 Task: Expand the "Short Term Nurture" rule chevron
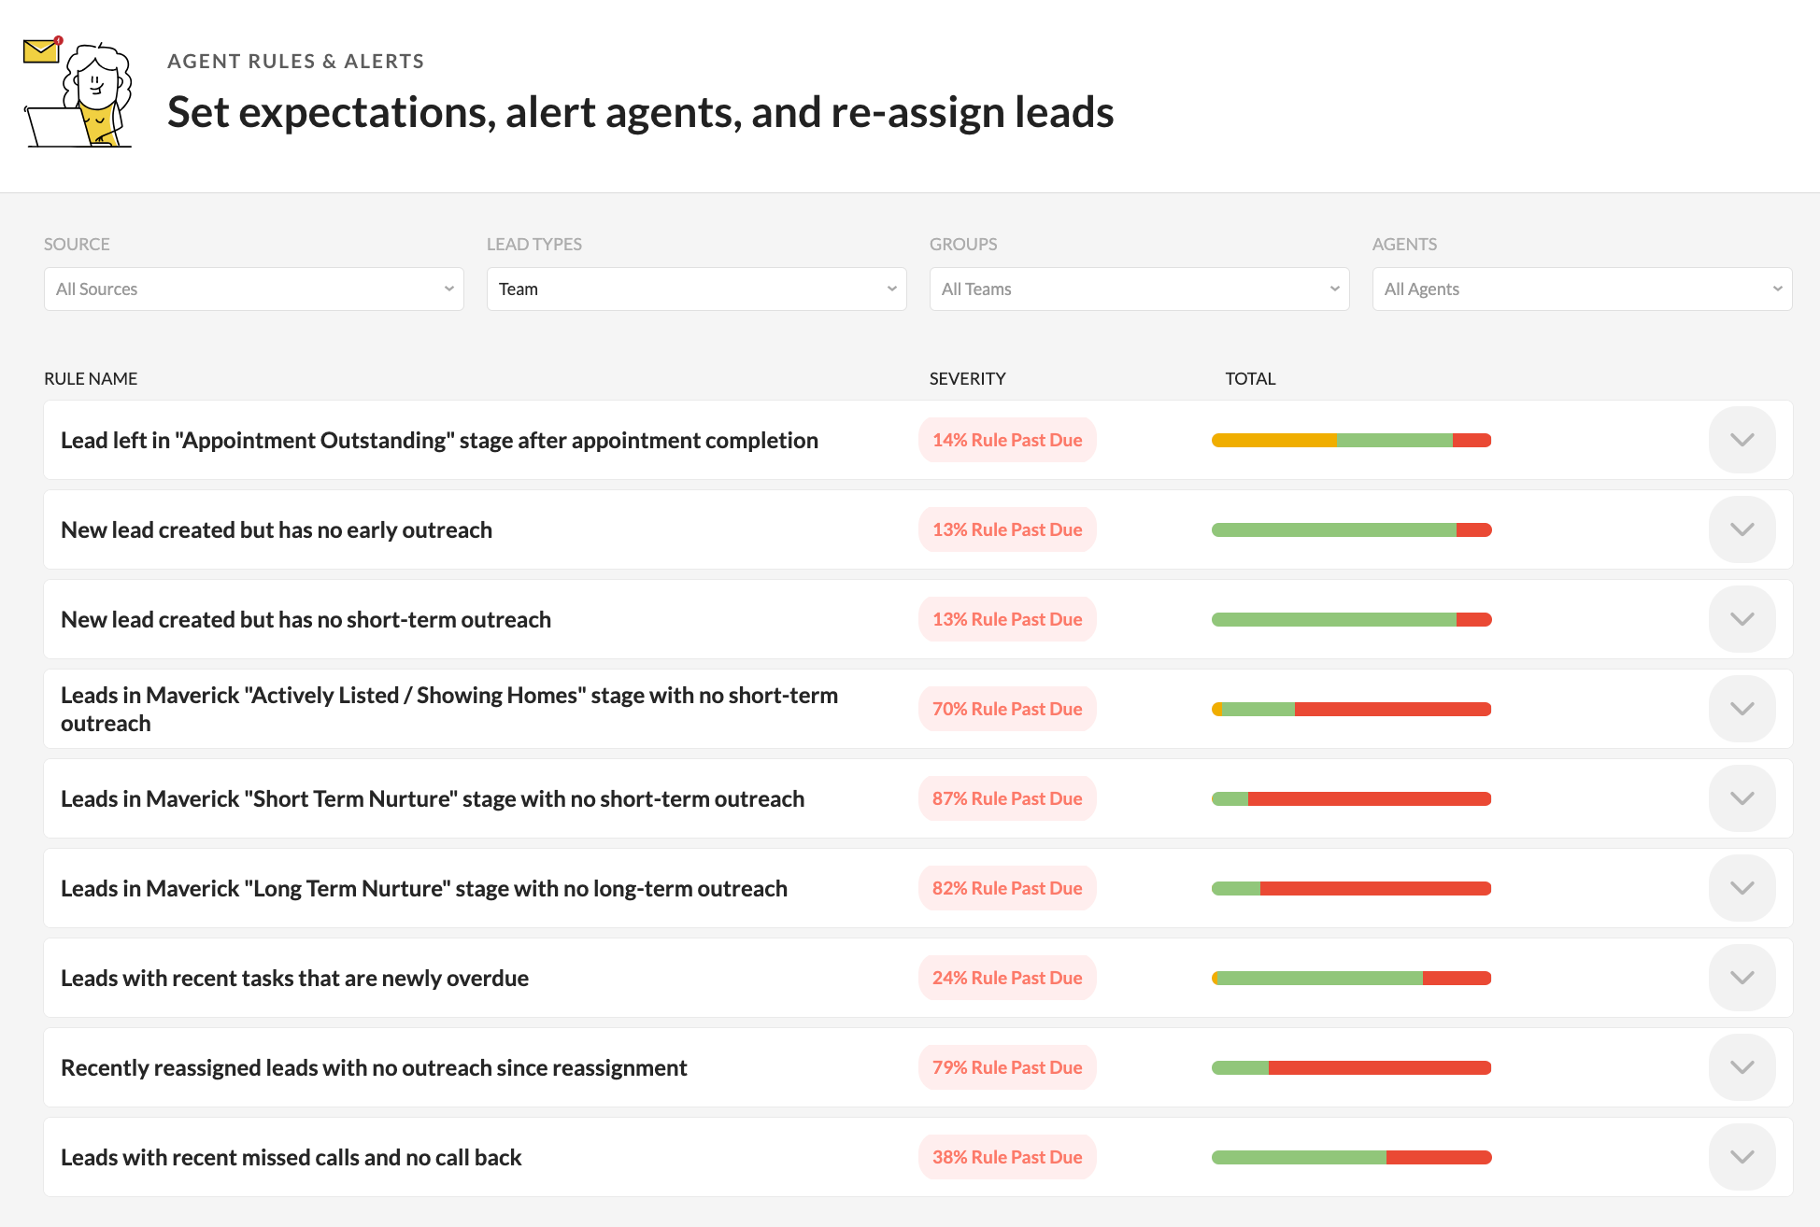1742,798
